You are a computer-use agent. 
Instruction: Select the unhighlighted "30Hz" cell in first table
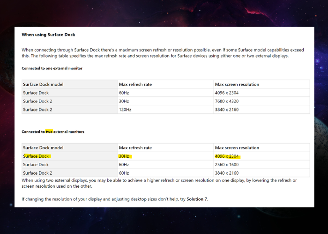[124, 101]
